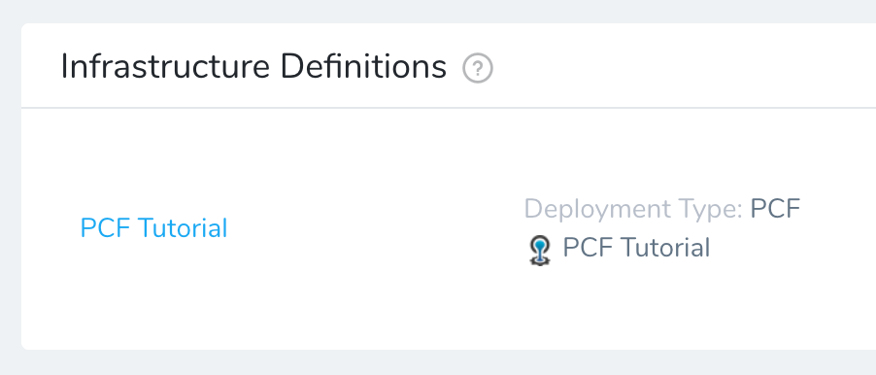Click the word Infrastructure in the title
The image size is (876, 375).
pos(165,66)
